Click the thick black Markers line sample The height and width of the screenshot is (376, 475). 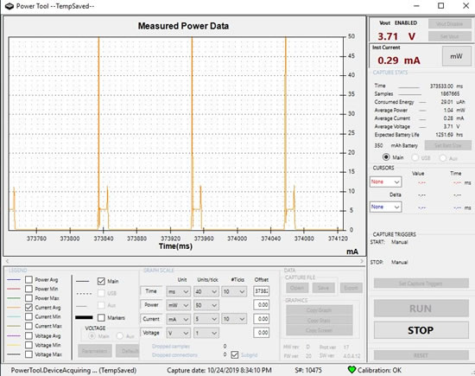pos(84,317)
